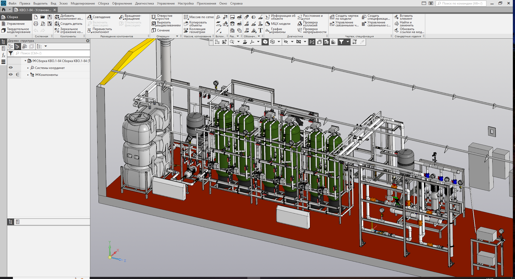This screenshot has height=279, width=515.
Task: Toggle visibility of Системы координат
Action: (11, 68)
